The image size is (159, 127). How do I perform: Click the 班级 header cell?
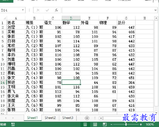tap(34, 23)
